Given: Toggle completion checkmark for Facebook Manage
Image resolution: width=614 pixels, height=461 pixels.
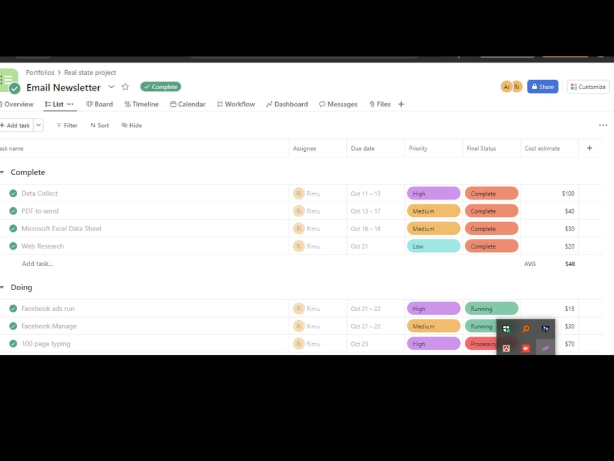Looking at the screenshot, I should 14,326.
